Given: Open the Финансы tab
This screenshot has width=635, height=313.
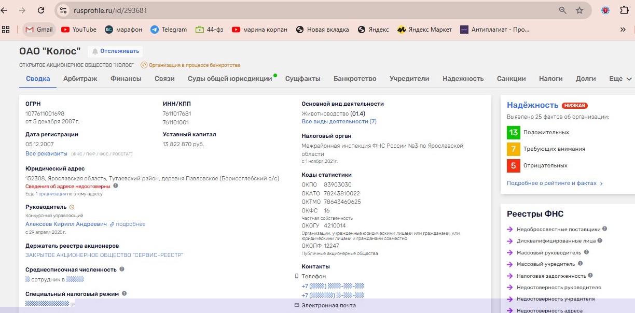Looking at the screenshot, I should tap(126, 79).
